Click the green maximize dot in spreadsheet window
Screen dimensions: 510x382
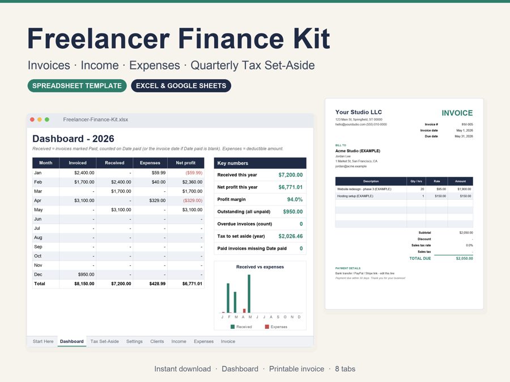point(47,119)
